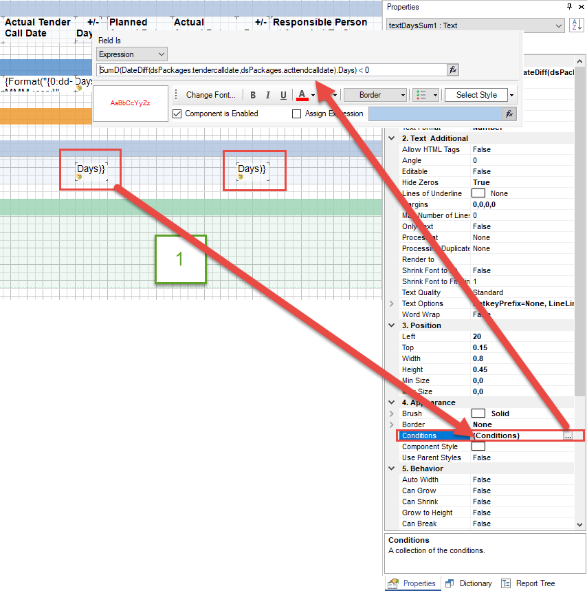Select the Responsible Person header text

tap(320, 22)
